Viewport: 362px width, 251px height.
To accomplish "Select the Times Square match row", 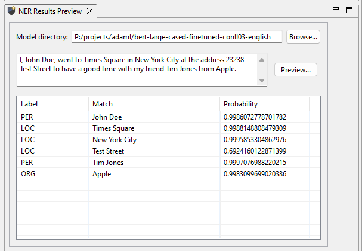I will (x=113, y=128).
